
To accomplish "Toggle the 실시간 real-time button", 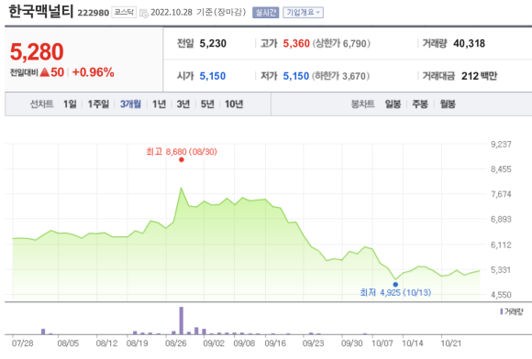I will tap(266, 13).
